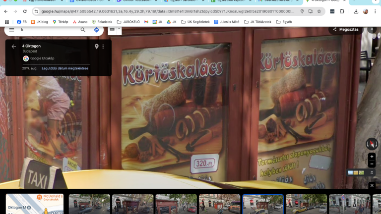Expand the JÁRÓKELŐ bookmarks folder

pyautogui.click(x=128, y=22)
